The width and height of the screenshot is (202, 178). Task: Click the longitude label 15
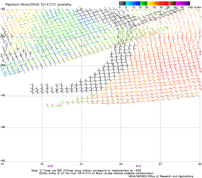point(2,164)
